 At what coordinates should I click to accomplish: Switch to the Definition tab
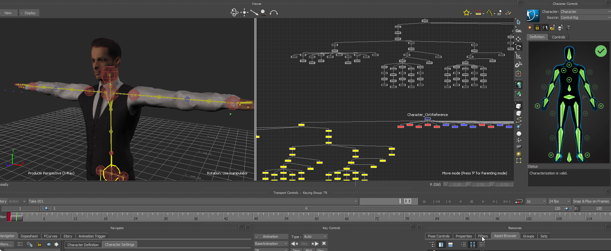click(537, 37)
